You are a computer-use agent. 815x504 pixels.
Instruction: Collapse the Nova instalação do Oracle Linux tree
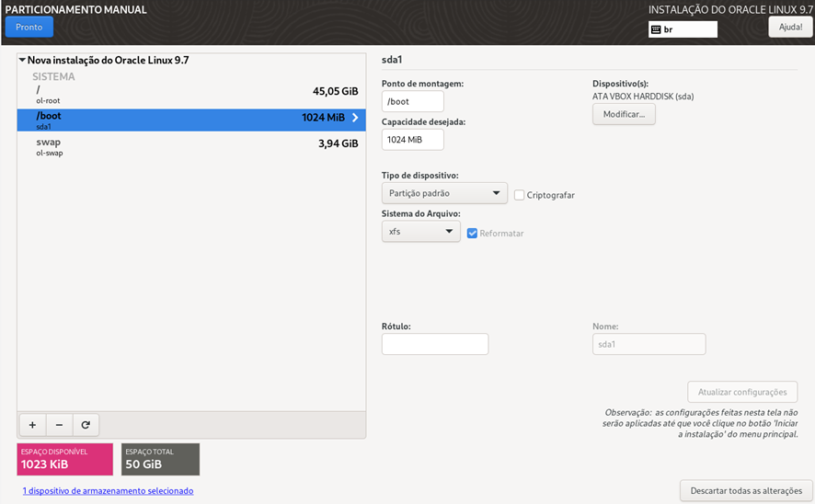22,60
